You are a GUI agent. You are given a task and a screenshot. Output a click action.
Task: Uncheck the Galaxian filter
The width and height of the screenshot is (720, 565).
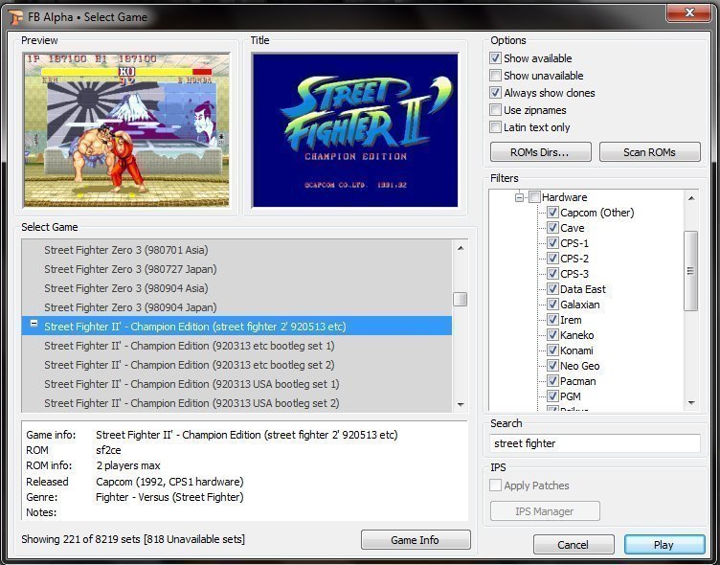552,305
